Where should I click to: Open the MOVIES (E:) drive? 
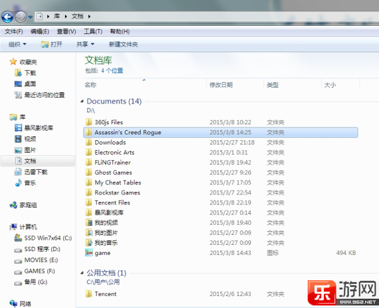(x=36, y=260)
